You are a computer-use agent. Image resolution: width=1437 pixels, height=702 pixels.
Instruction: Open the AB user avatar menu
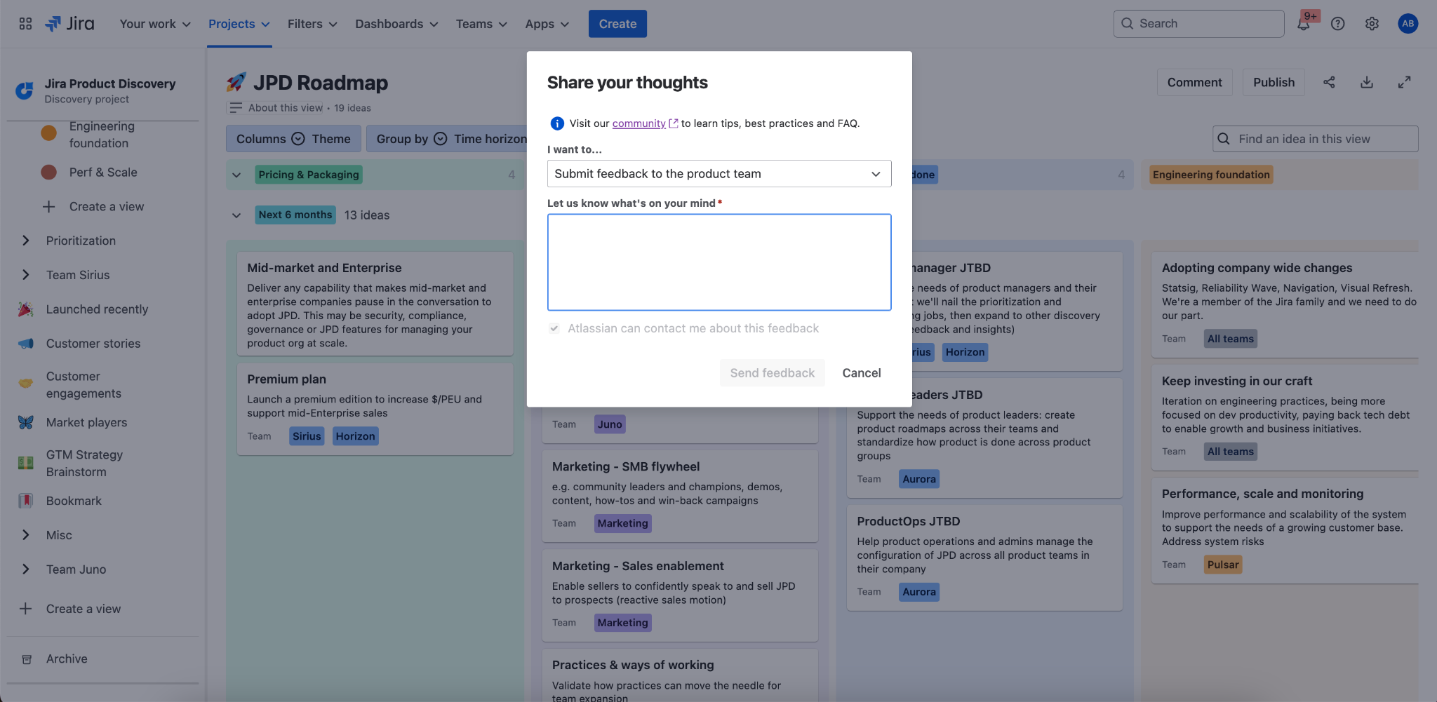pyautogui.click(x=1407, y=24)
